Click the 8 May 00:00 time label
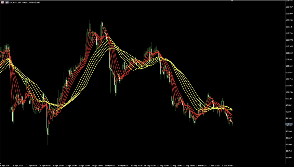This screenshot has width=294, height=167. coord(123,166)
